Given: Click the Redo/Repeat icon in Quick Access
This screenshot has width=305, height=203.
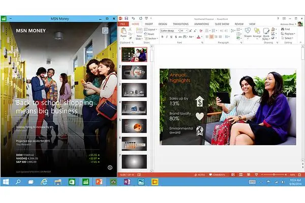Looking at the screenshot, I should [x=140, y=18].
